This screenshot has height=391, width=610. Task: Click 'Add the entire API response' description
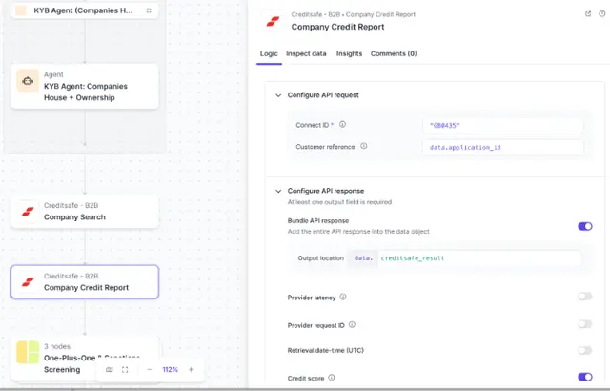(x=358, y=232)
